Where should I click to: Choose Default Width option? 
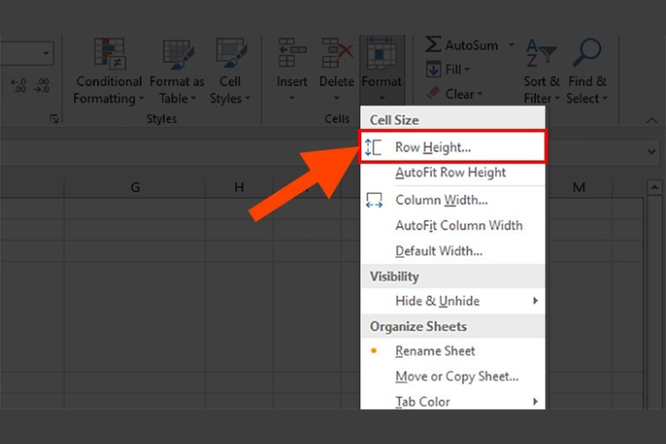click(453, 251)
